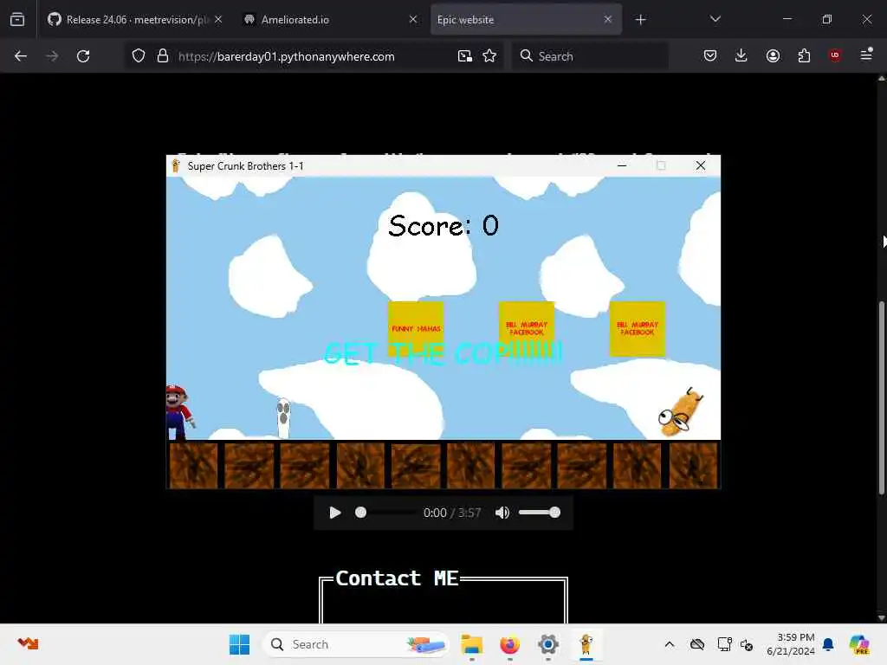Open the uBlock Origin extension icon
The height and width of the screenshot is (665, 887).
(x=835, y=55)
